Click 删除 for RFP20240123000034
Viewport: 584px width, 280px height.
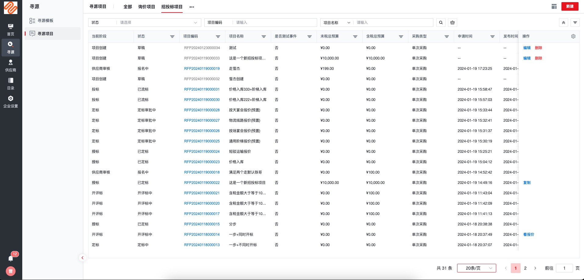[x=539, y=48]
